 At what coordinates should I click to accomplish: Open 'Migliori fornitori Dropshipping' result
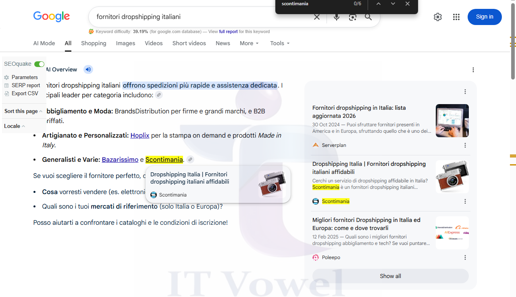(x=366, y=224)
